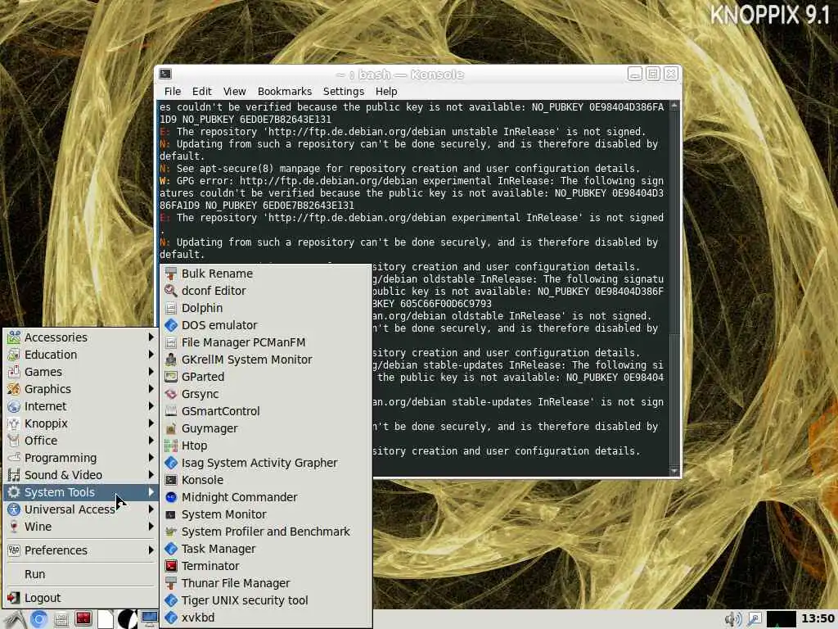Click the monitor icon in taskbar
Viewport: 838px width, 629px height.
click(149, 619)
